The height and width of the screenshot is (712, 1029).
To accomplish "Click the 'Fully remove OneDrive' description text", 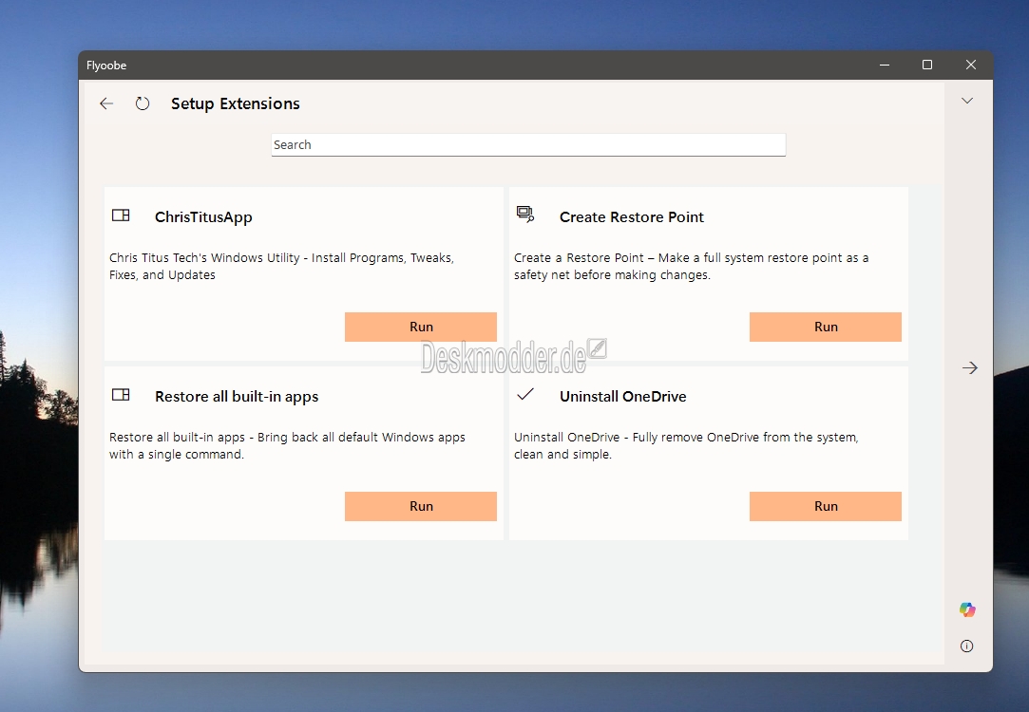I will pyautogui.click(x=686, y=446).
